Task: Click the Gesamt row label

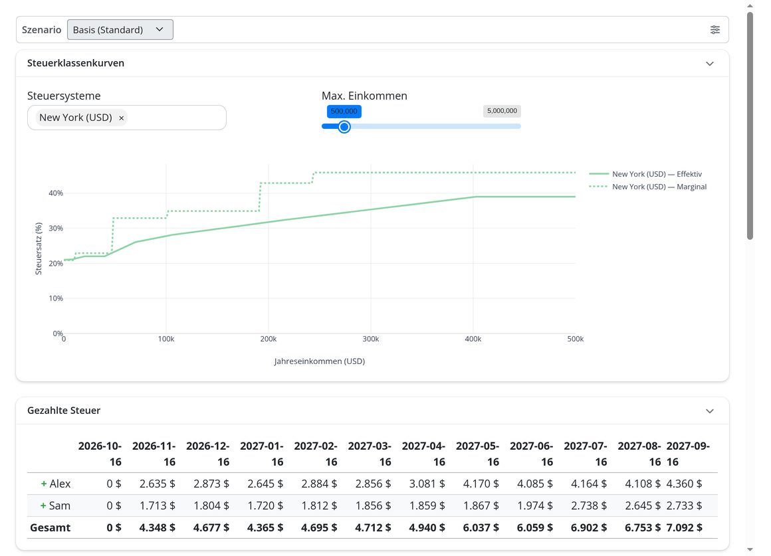Action: tap(50, 528)
